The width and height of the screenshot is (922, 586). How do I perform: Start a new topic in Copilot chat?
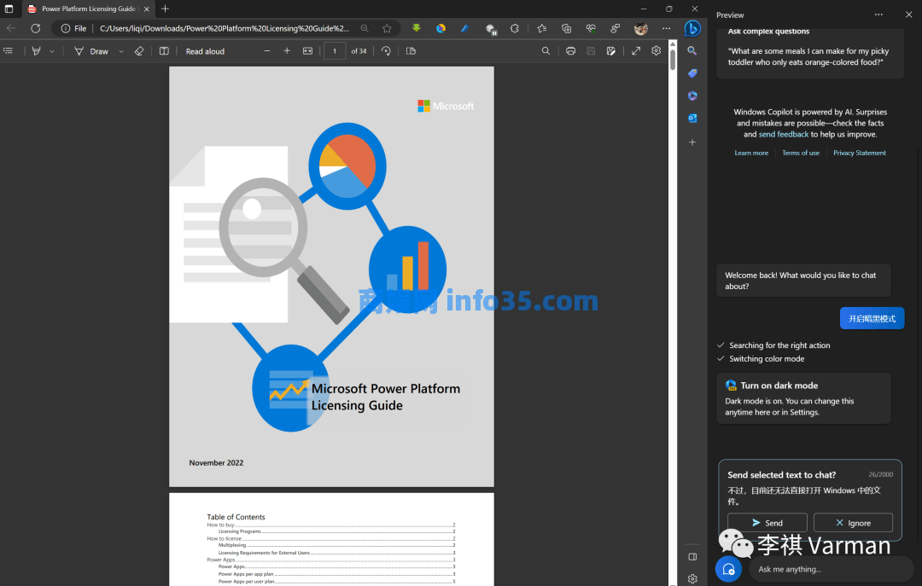click(x=728, y=569)
